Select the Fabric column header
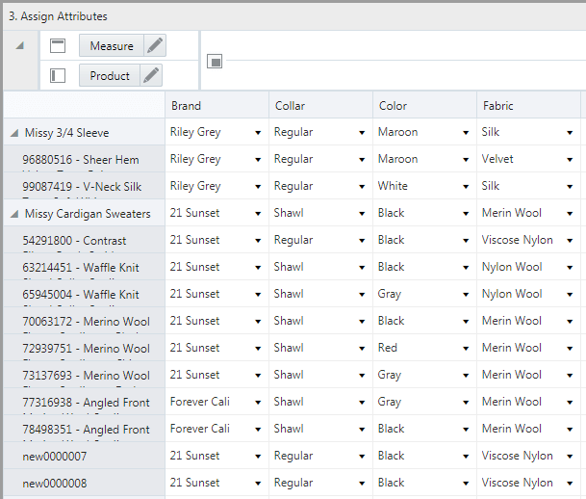This screenshot has width=586, height=499. click(529, 106)
